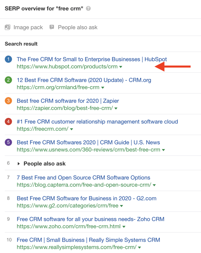The image size is (201, 253).
Task: Open the Zapier best free CRM result
Action: pyautogui.click(x=68, y=101)
